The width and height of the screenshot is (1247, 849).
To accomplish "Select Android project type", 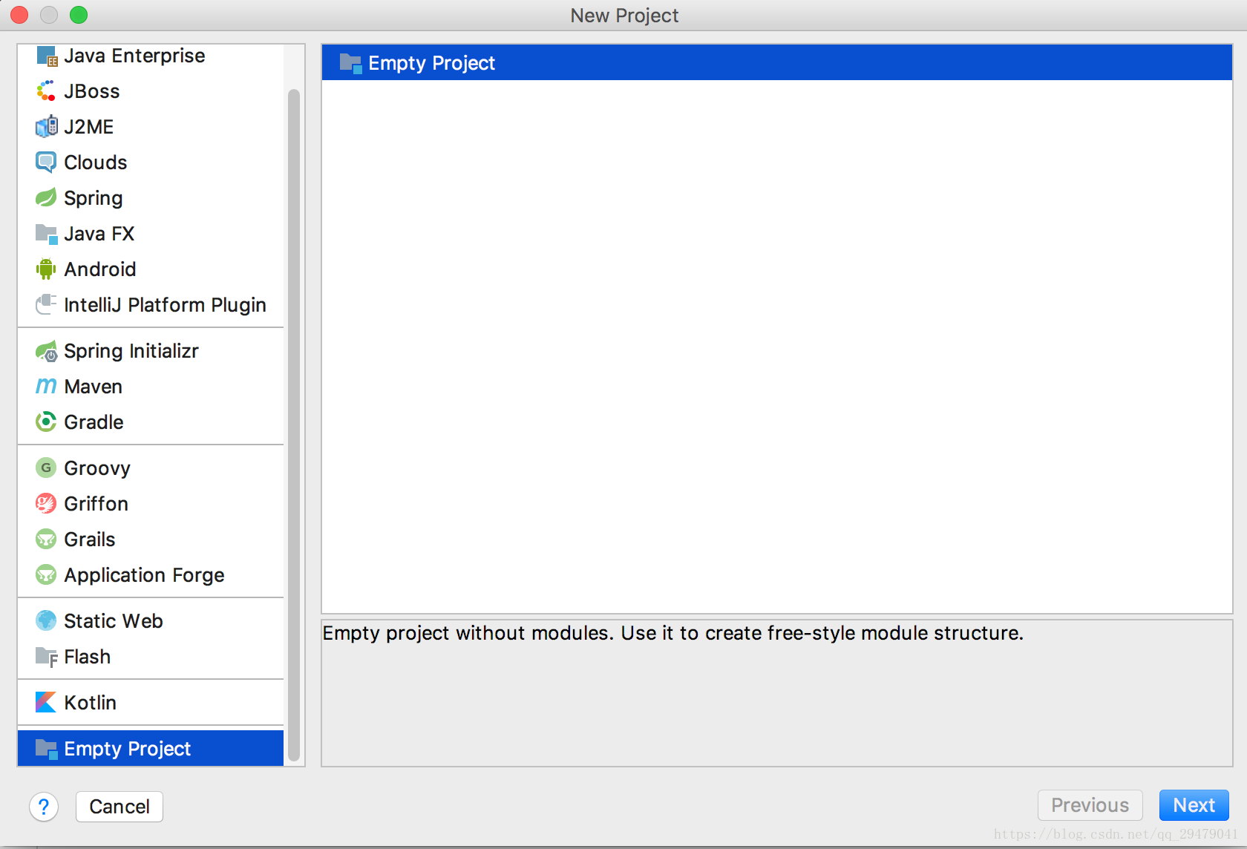I will coord(151,269).
